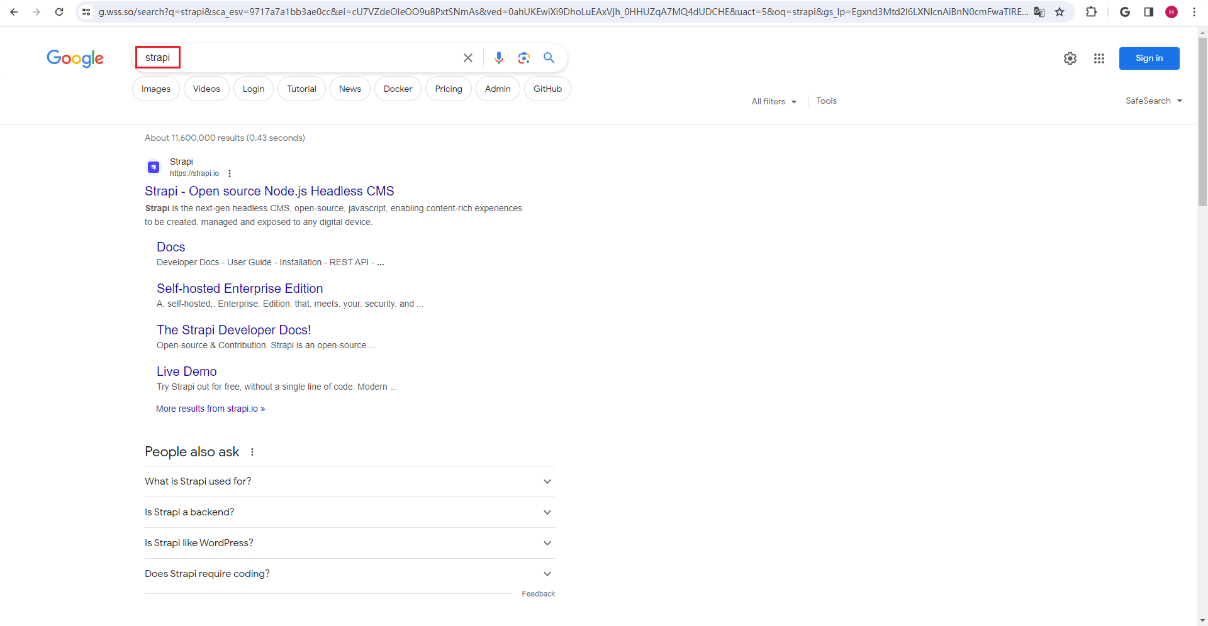This screenshot has height=626, width=1208.
Task: Click three-dot menu beside strapi.io result
Action: tap(230, 173)
